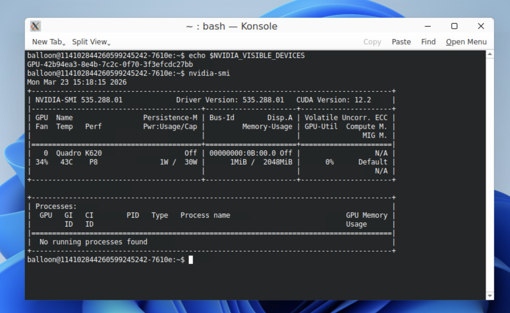Click the scrollbar down arrow
Viewport: 510px width, 313px height.
(x=490, y=296)
